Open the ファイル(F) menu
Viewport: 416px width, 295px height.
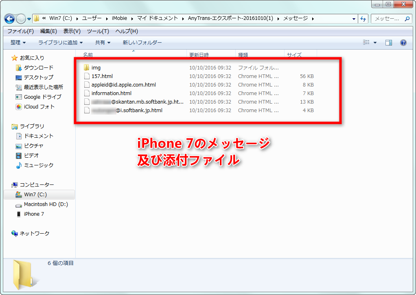20,31
